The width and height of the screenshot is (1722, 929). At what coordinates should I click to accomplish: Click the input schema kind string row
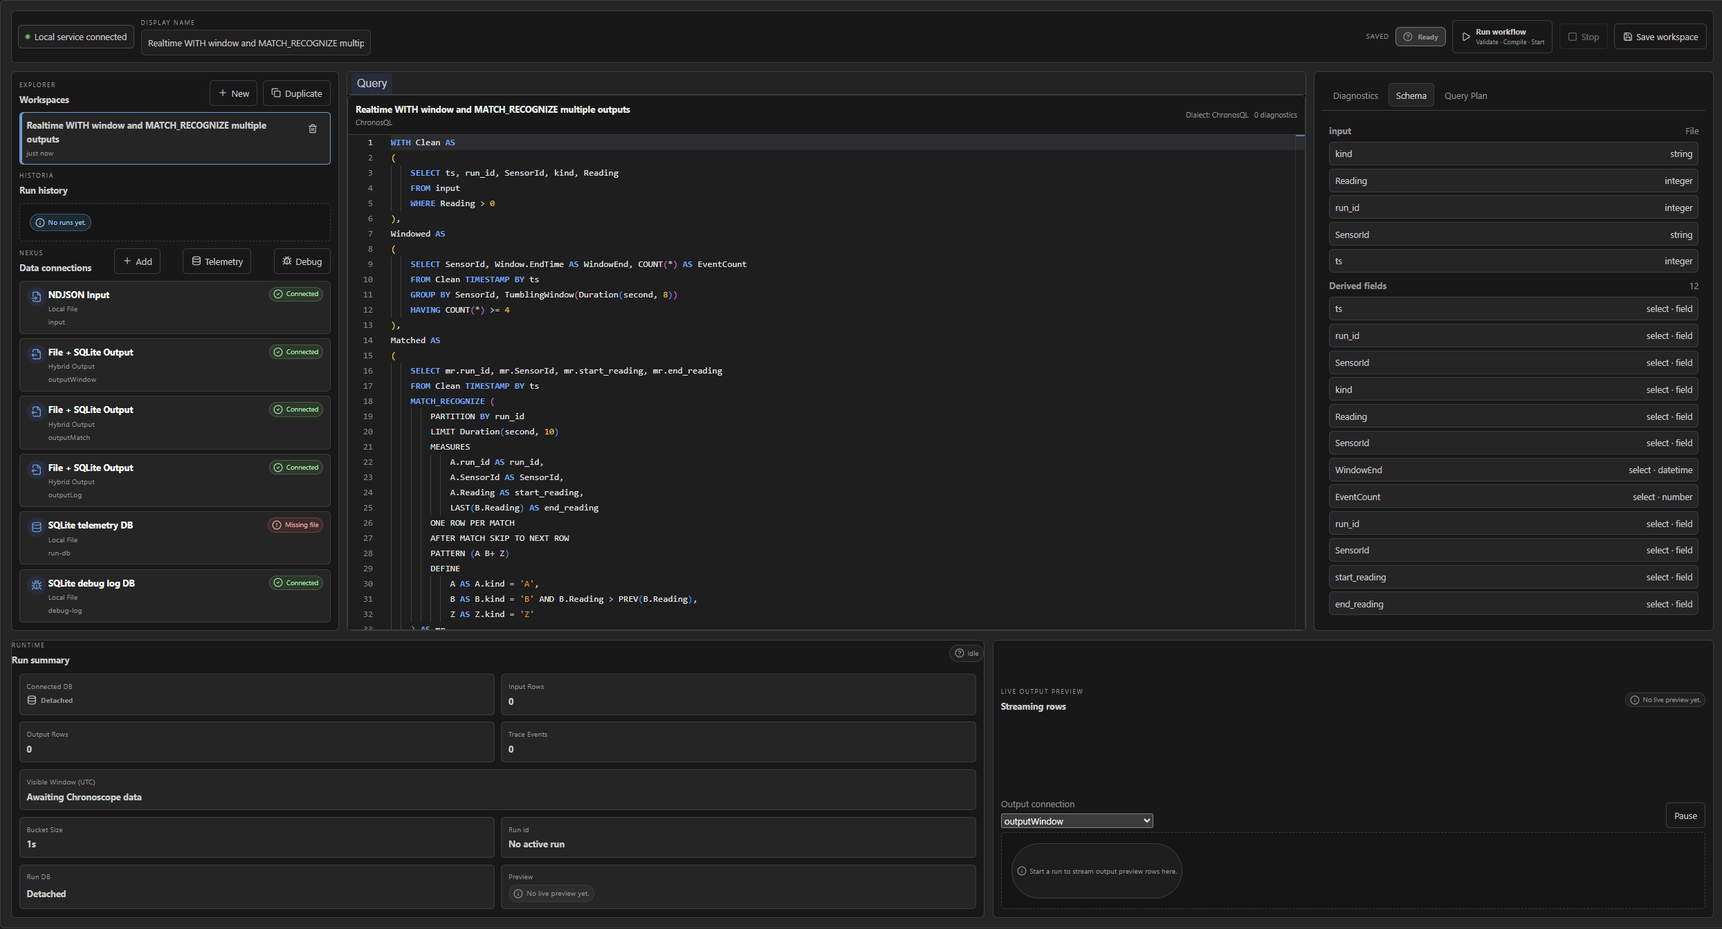pyautogui.click(x=1513, y=154)
